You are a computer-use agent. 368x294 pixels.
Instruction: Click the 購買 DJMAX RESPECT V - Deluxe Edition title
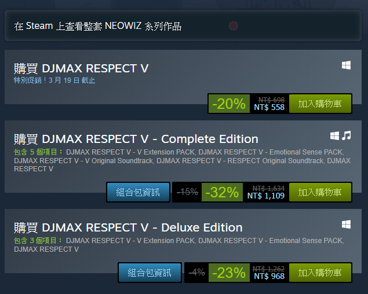128,227
